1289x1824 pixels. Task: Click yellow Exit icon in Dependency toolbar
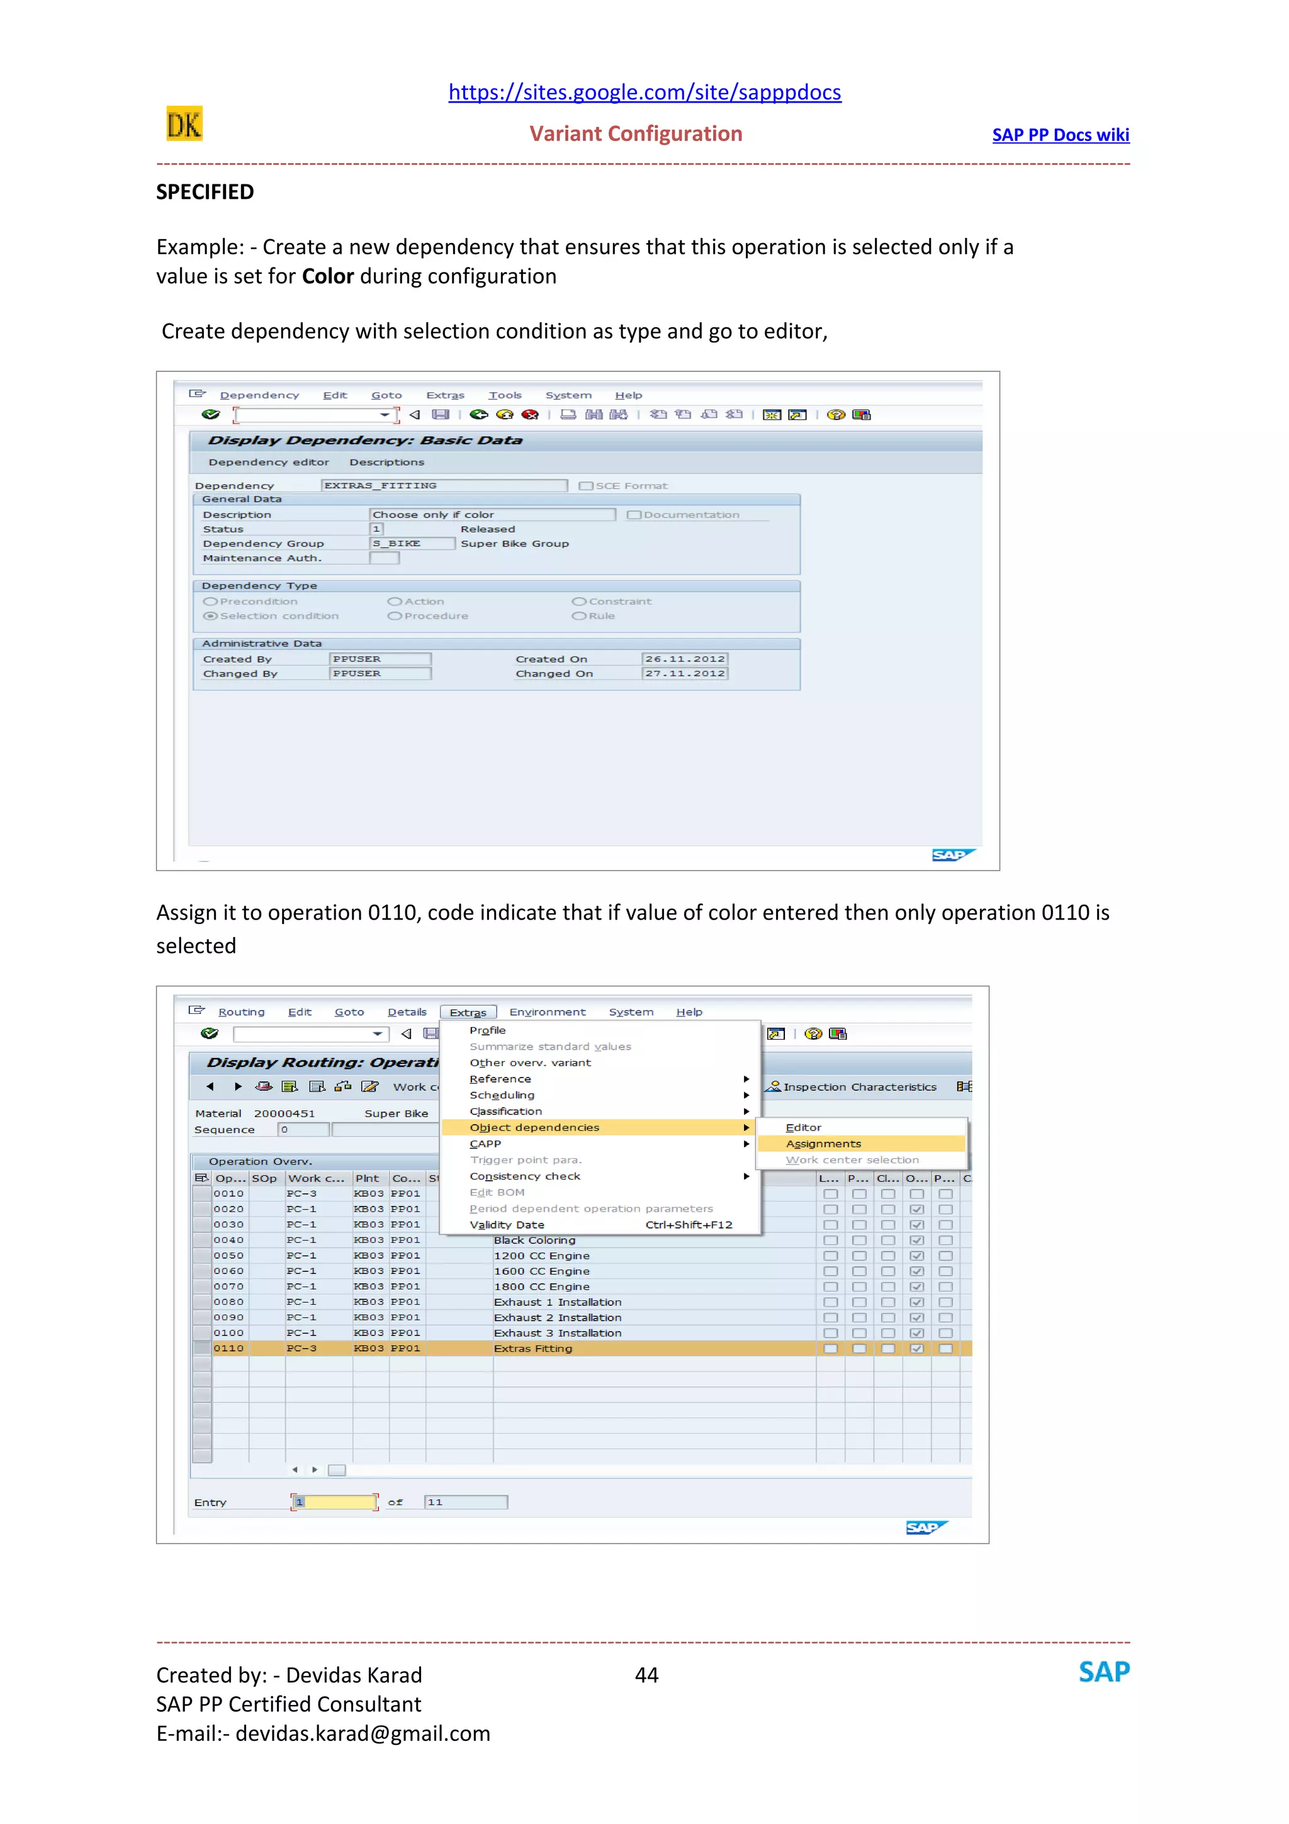tap(504, 415)
